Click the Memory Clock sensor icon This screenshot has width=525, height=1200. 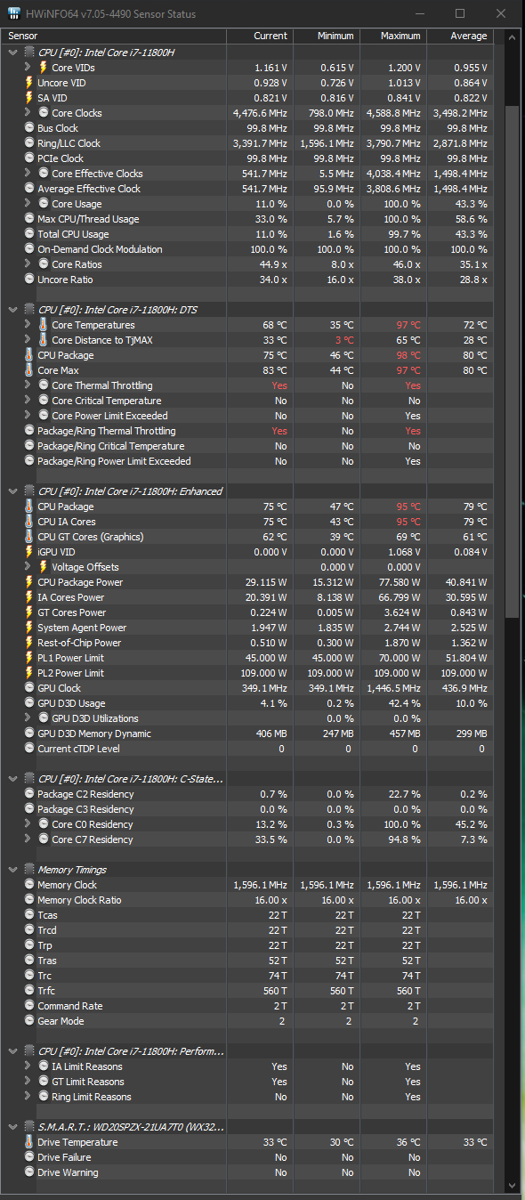(x=29, y=885)
